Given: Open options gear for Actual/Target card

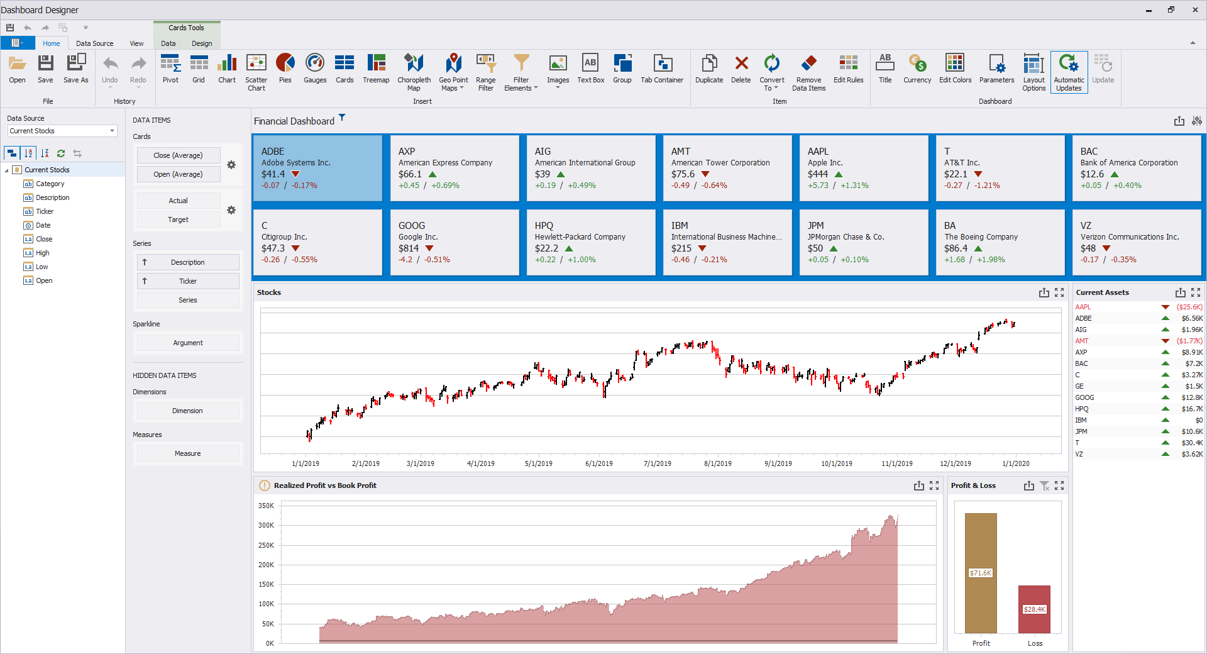Looking at the screenshot, I should 231,210.
